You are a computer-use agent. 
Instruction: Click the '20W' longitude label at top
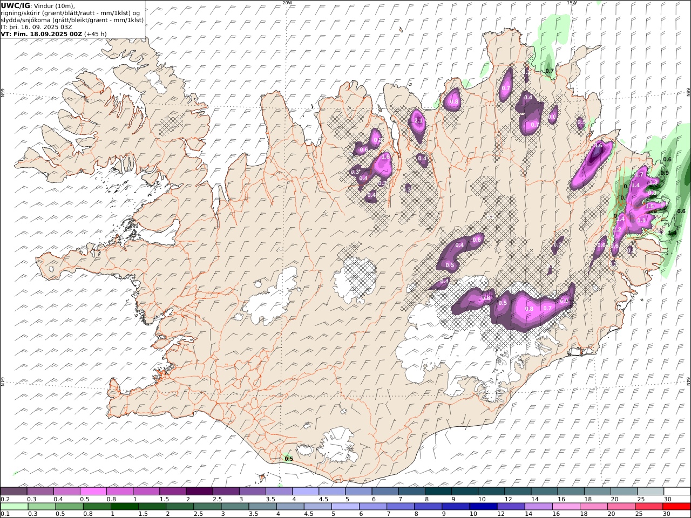pos(287,3)
